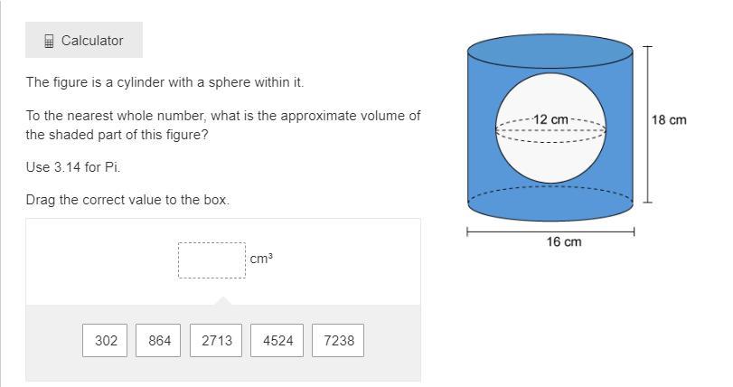Click the cm³ unit label
The width and height of the screenshot is (733, 387).
tap(261, 259)
